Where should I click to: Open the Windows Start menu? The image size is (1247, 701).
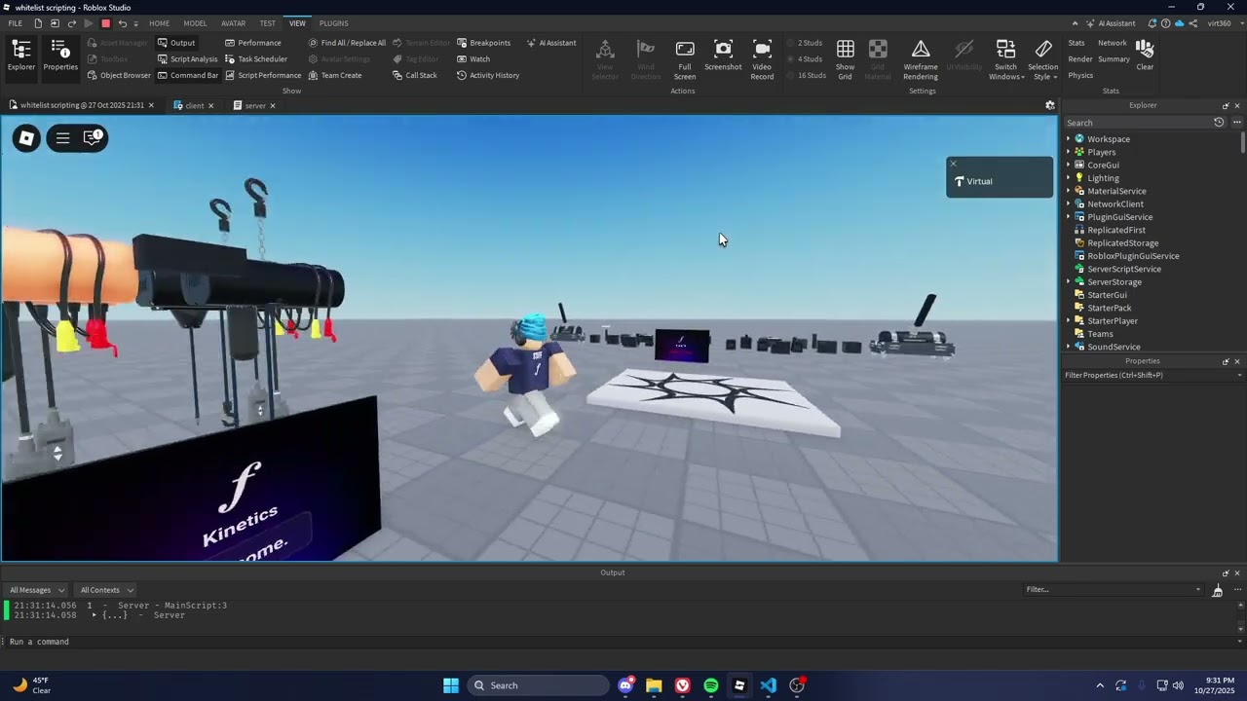[451, 685]
